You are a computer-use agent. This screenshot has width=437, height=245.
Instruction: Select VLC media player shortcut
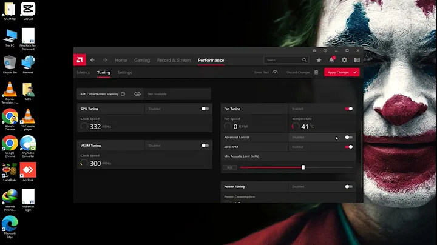click(28, 119)
